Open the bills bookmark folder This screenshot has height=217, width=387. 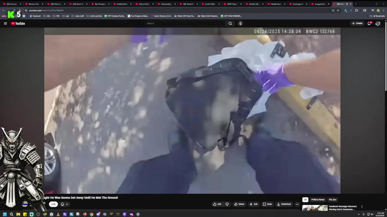point(47,16)
